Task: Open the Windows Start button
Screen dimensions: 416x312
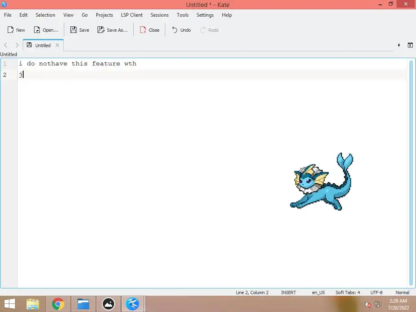Action: coord(10,304)
